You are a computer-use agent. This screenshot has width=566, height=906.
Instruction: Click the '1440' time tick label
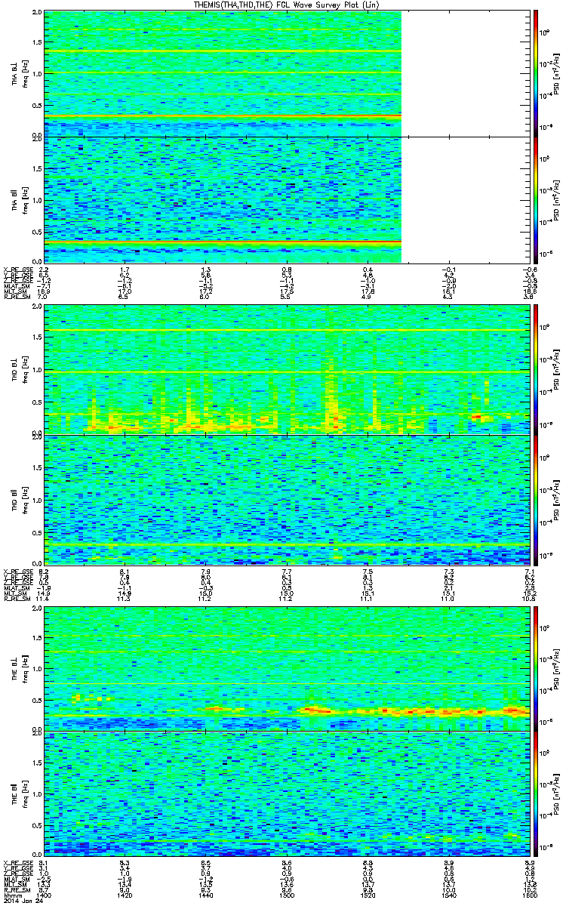207,895
